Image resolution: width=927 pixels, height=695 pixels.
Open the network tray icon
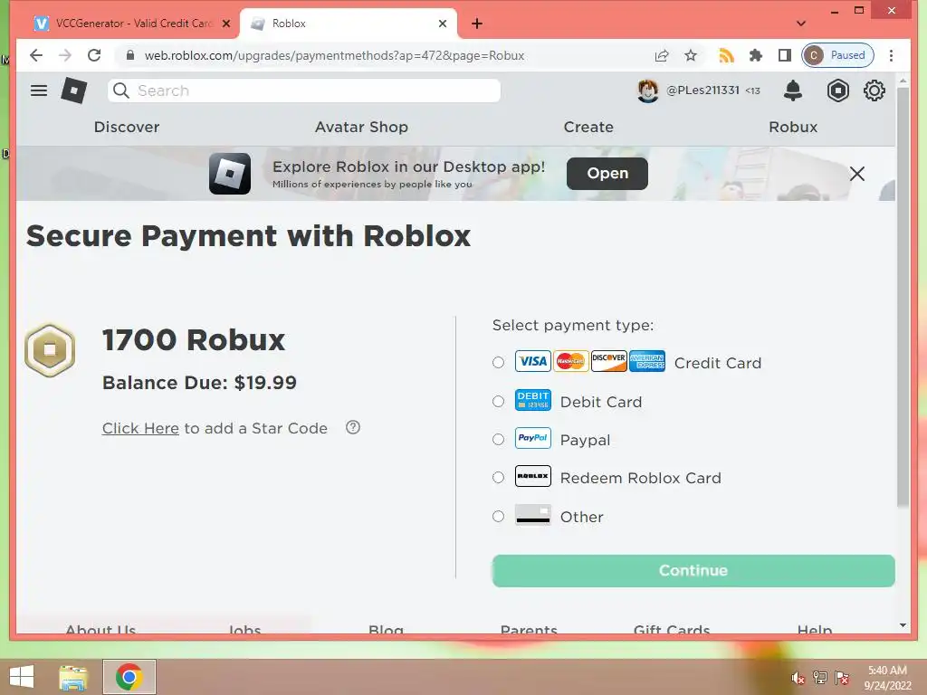pyautogui.click(x=819, y=678)
